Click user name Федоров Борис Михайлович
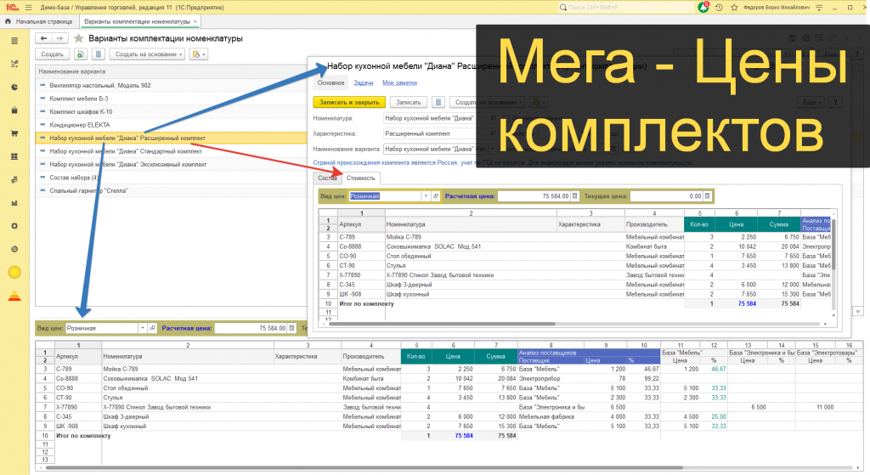This screenshot has width=870, height=475. [777, 8]
